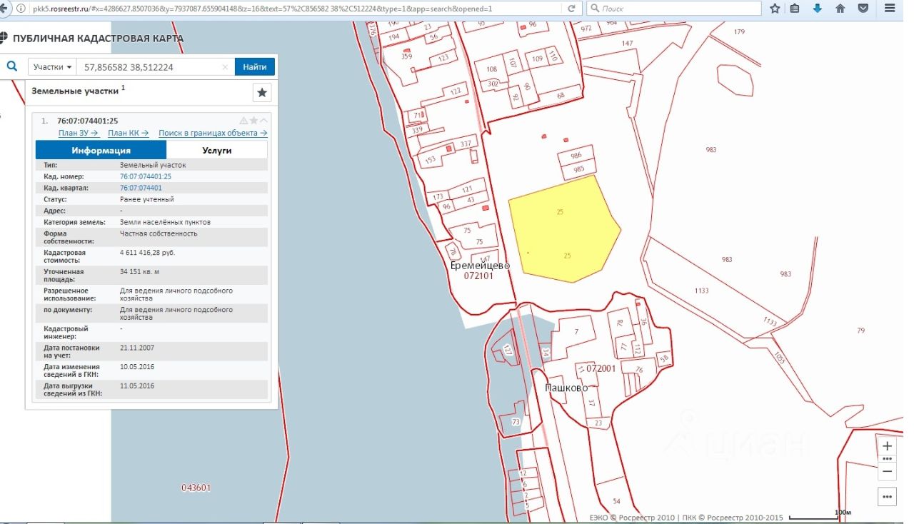The image size is (914, 524).
Task: Click the Rosreestr logo icon
Action: click(x=4, y=39)
